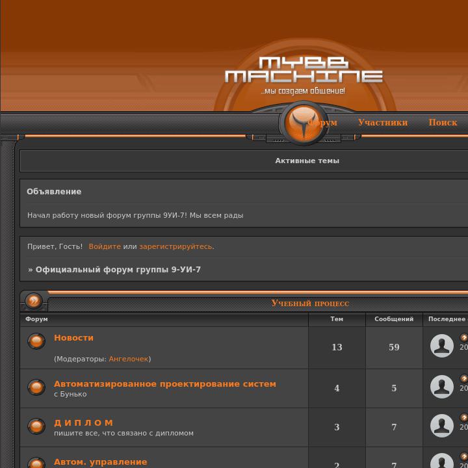Click message count 59 in Новости row
This screenshot has width=468, height=468.
(394, 347)
